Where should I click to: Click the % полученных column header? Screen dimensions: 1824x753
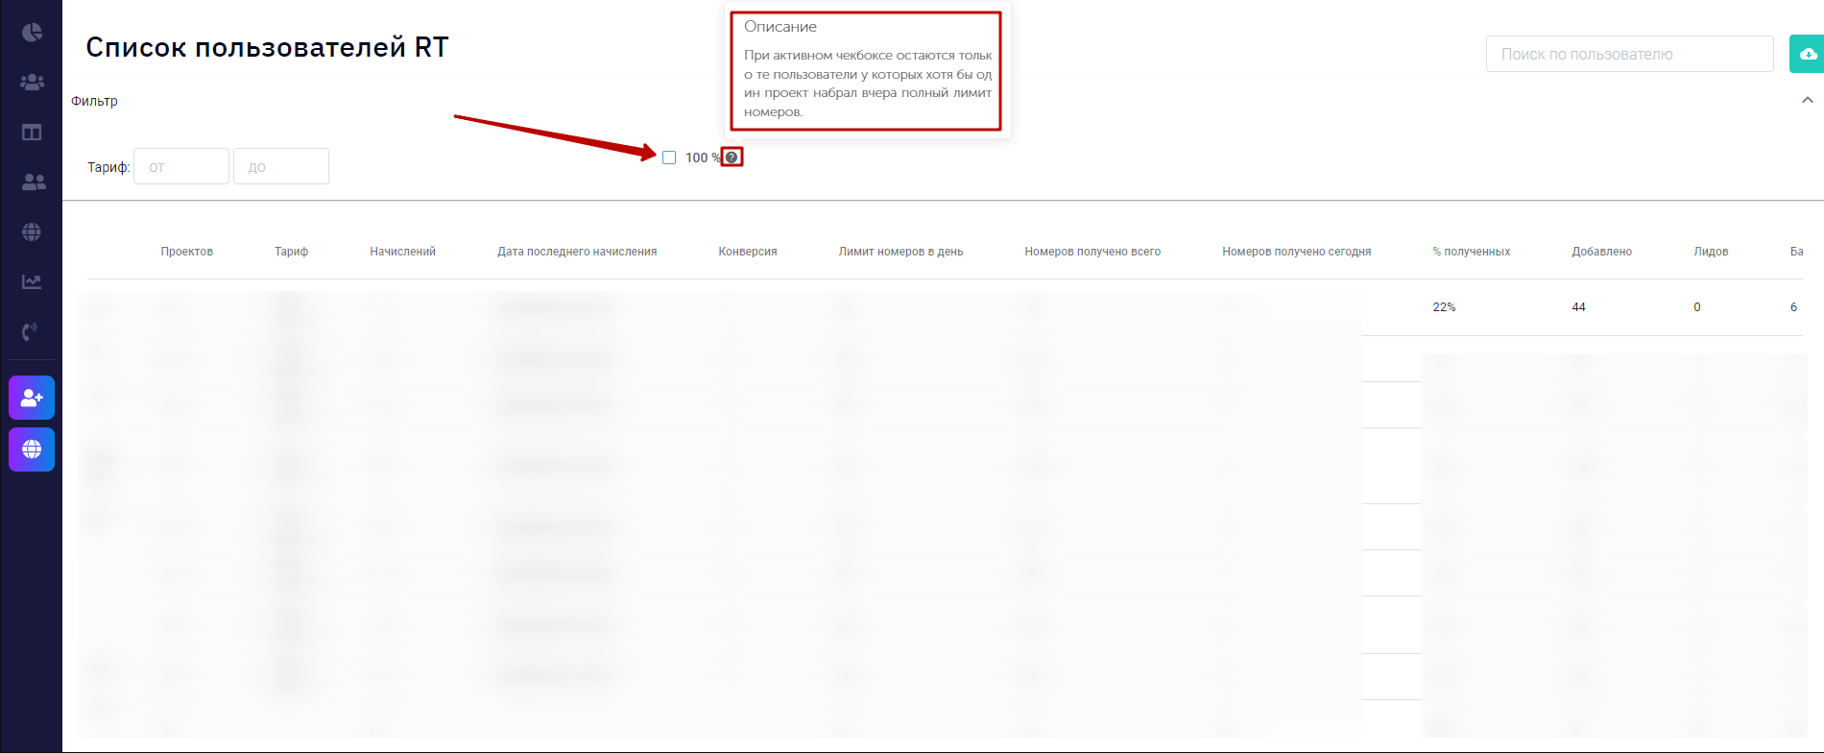[1472, 252]
